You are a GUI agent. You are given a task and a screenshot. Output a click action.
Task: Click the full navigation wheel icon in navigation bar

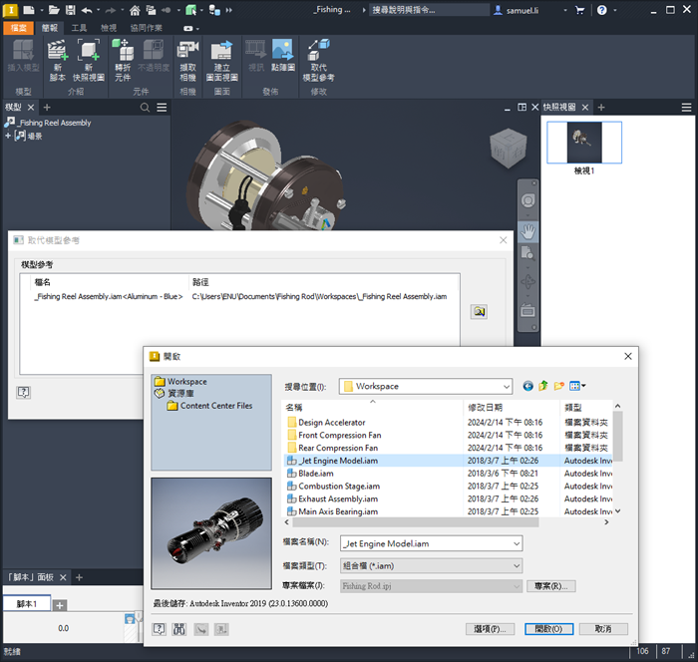(x=527, y=200)
